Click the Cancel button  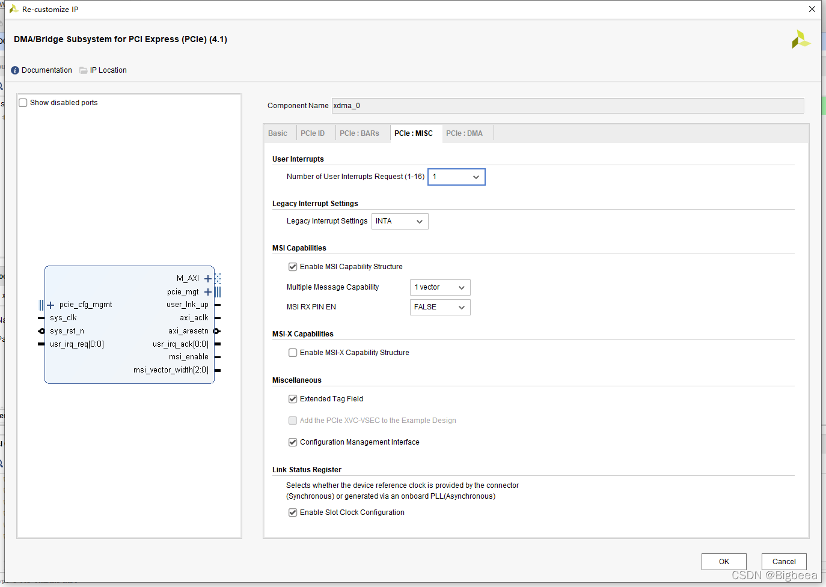pos(784,562)
